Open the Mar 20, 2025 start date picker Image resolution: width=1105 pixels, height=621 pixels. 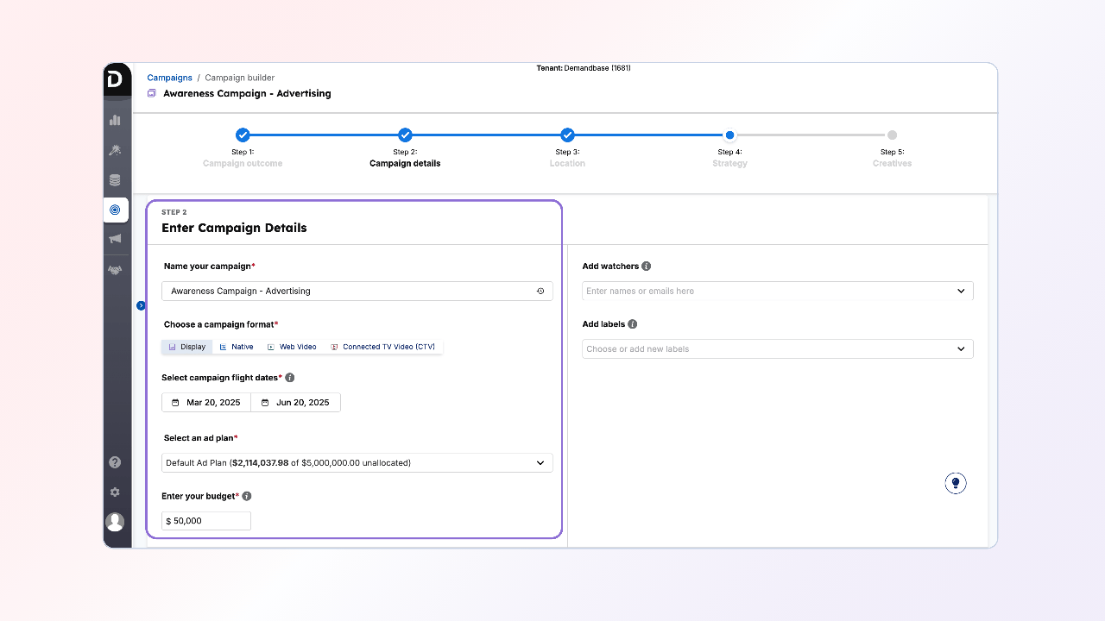click(x=206, y=403)
